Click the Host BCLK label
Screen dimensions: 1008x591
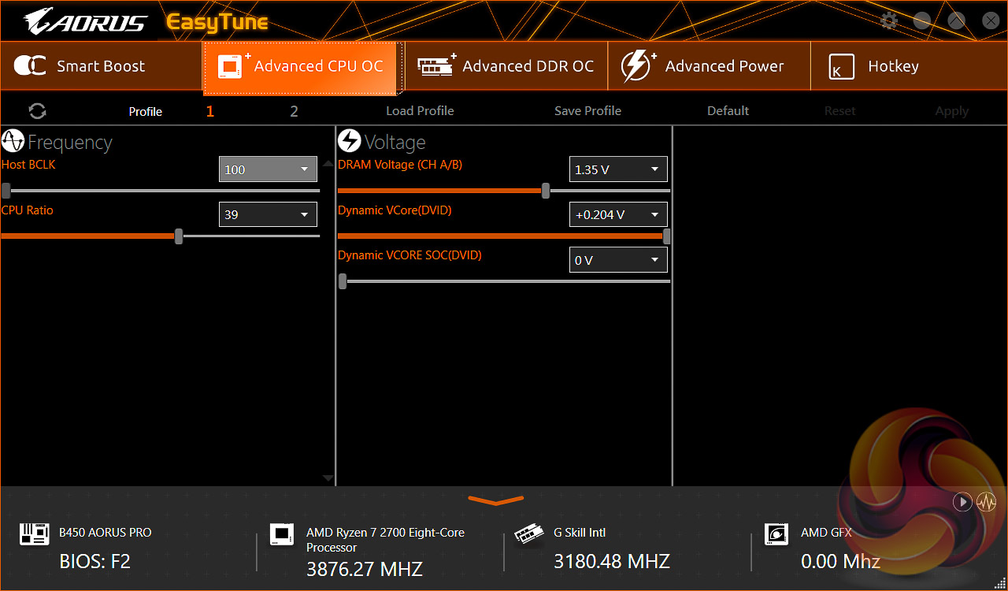28,165
